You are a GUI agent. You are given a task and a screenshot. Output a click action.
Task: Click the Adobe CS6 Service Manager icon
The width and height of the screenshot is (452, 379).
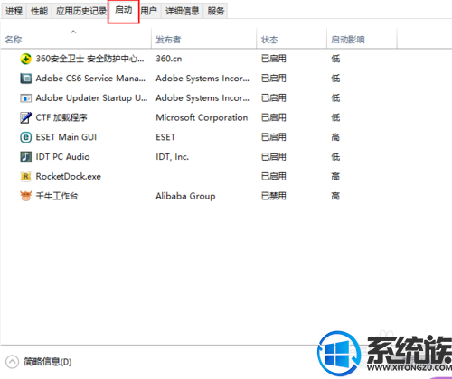(26, 79)
